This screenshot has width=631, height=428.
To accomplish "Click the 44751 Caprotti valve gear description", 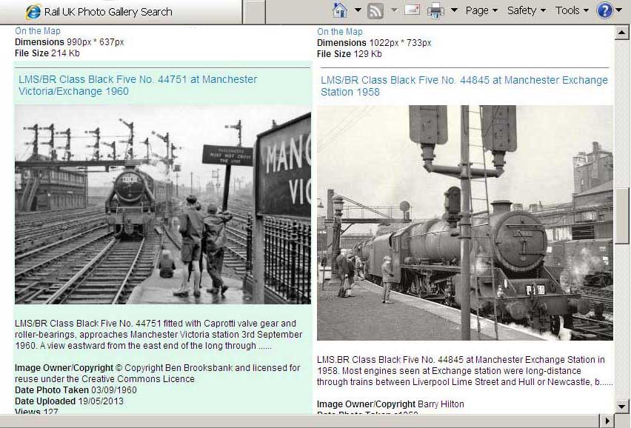I will 158,335.
